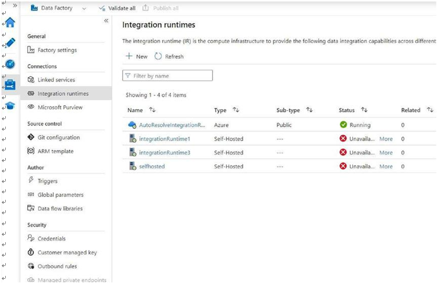Open Microsoft Purview settings
Image resolution: width=441 pixels, height=284 pixels.
point(60,107)
